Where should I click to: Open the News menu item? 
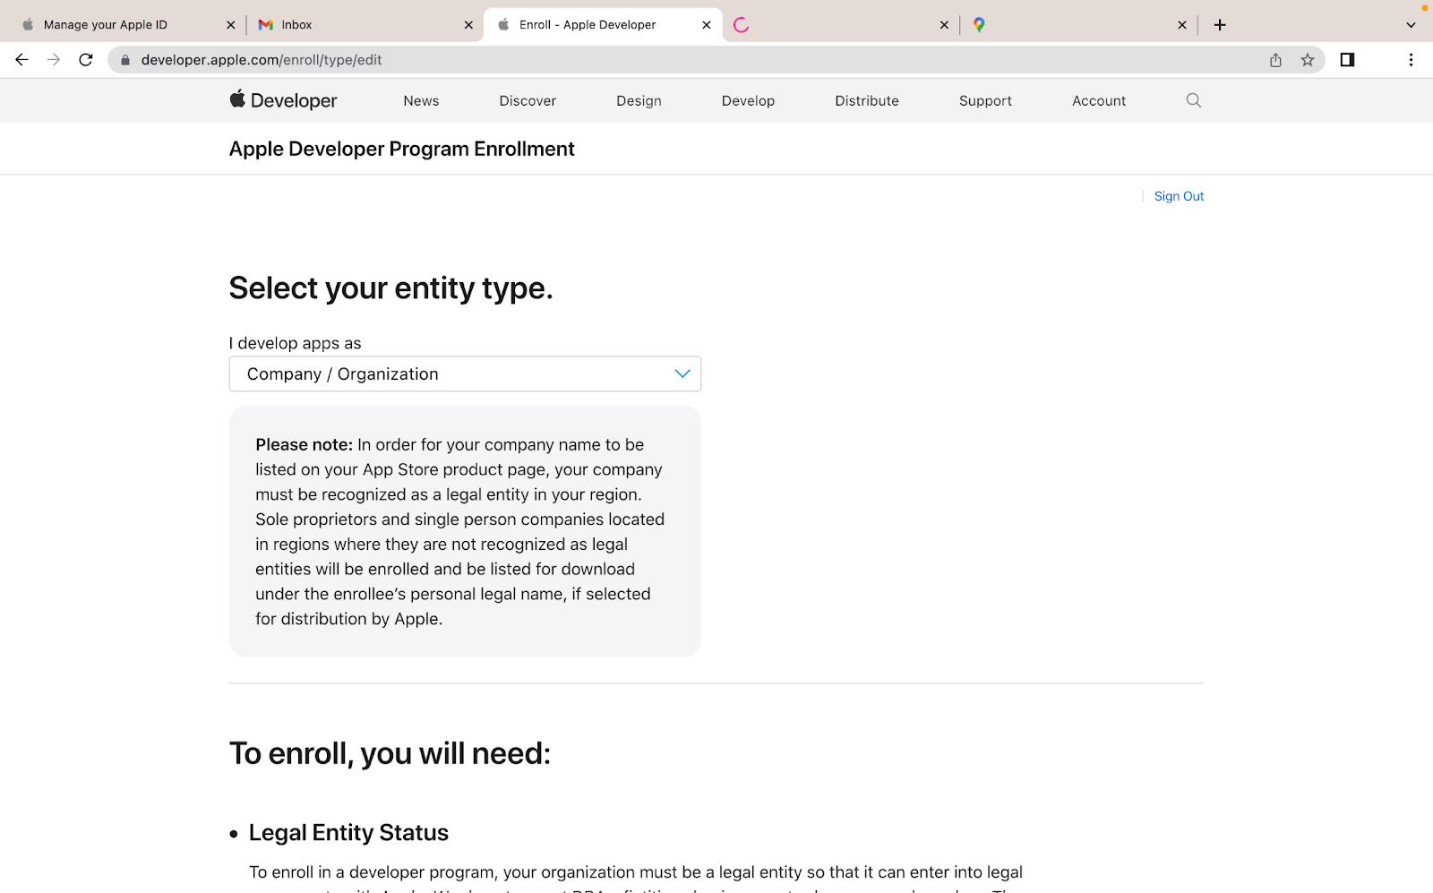(421, 101)
